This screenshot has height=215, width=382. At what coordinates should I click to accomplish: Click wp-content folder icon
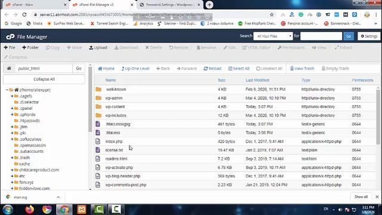(x=98, y=107)
